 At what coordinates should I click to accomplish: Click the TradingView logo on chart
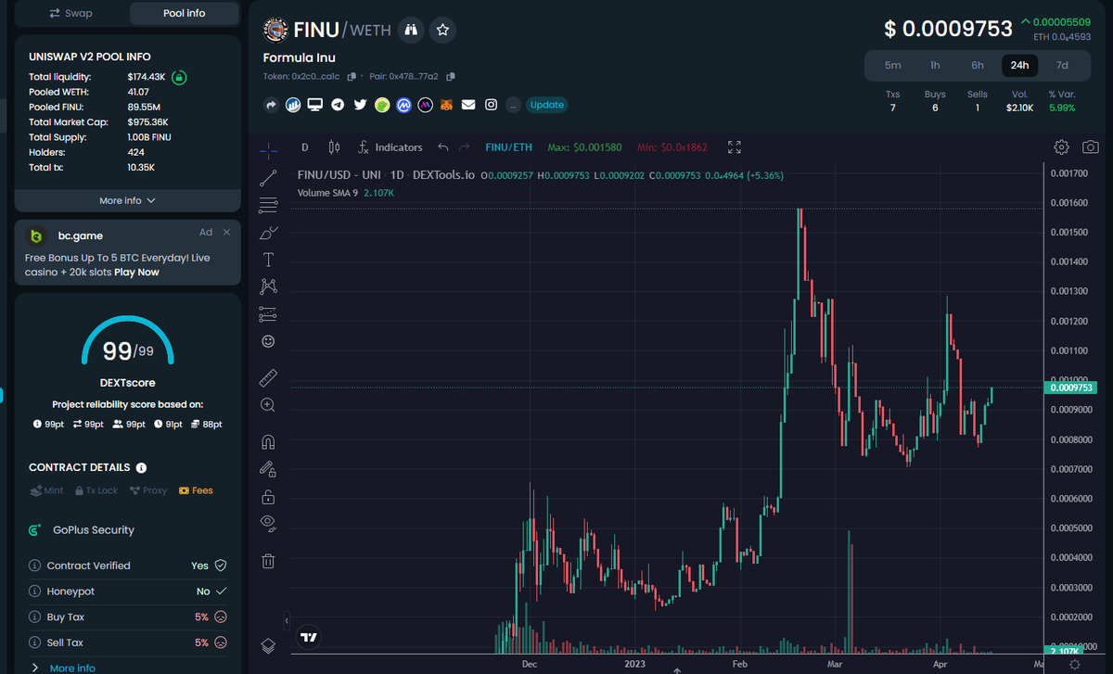(x=310, y=637)
